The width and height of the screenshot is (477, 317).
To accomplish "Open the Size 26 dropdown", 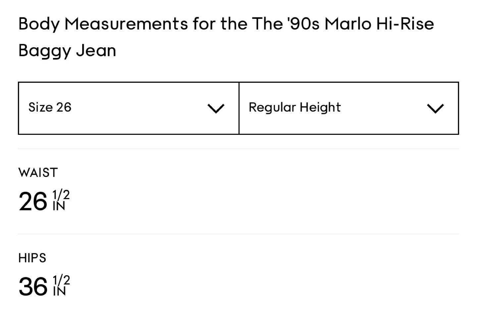I will coord(129,108).
